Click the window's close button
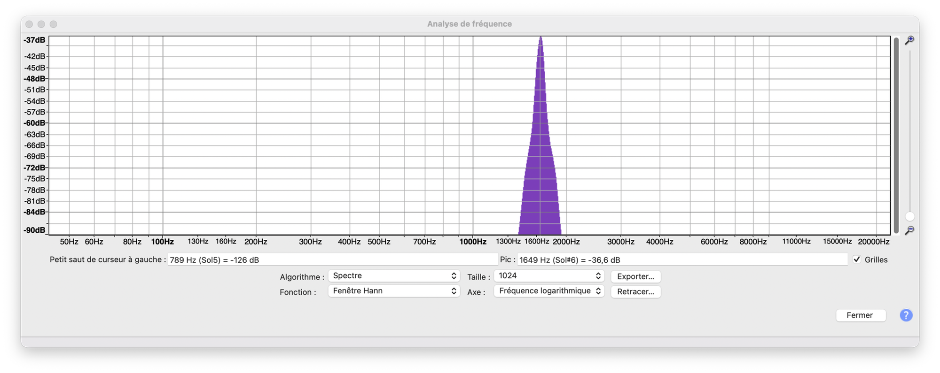 29,24
